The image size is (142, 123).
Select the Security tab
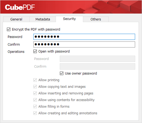69,19
